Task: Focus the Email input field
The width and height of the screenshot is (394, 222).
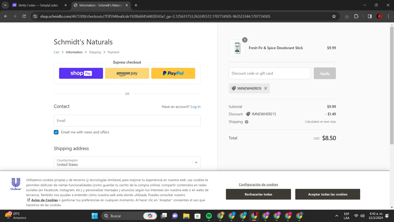Action: [x=127, y=120]
